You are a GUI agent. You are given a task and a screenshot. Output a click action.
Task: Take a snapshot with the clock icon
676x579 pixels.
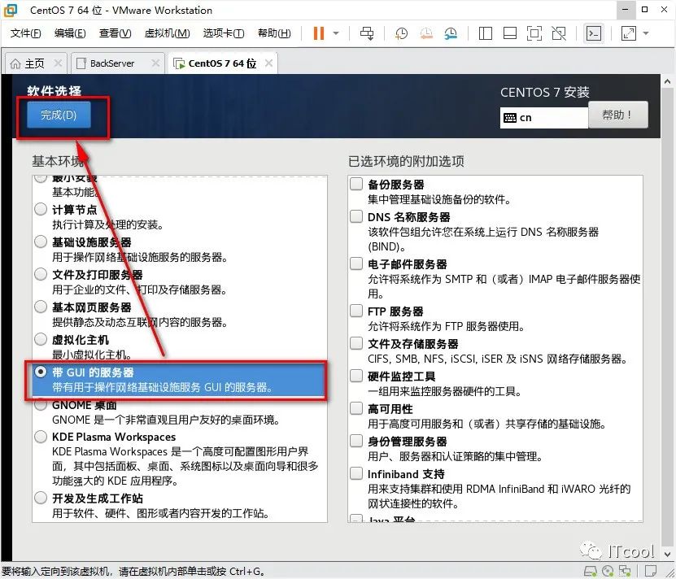point(401,33)
